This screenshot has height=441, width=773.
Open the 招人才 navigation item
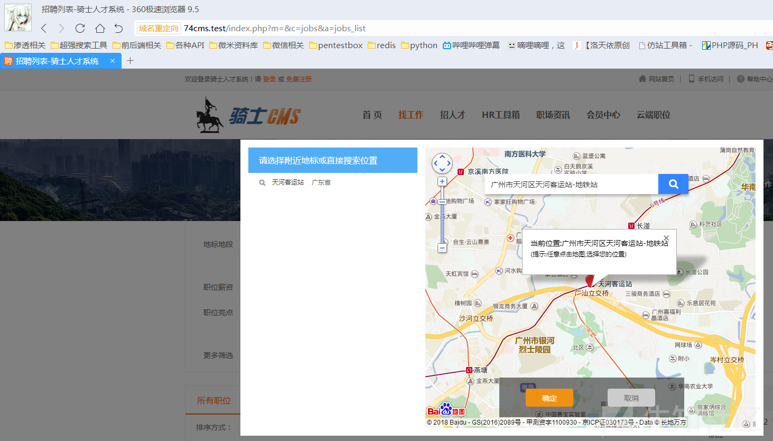click(453, 115)
